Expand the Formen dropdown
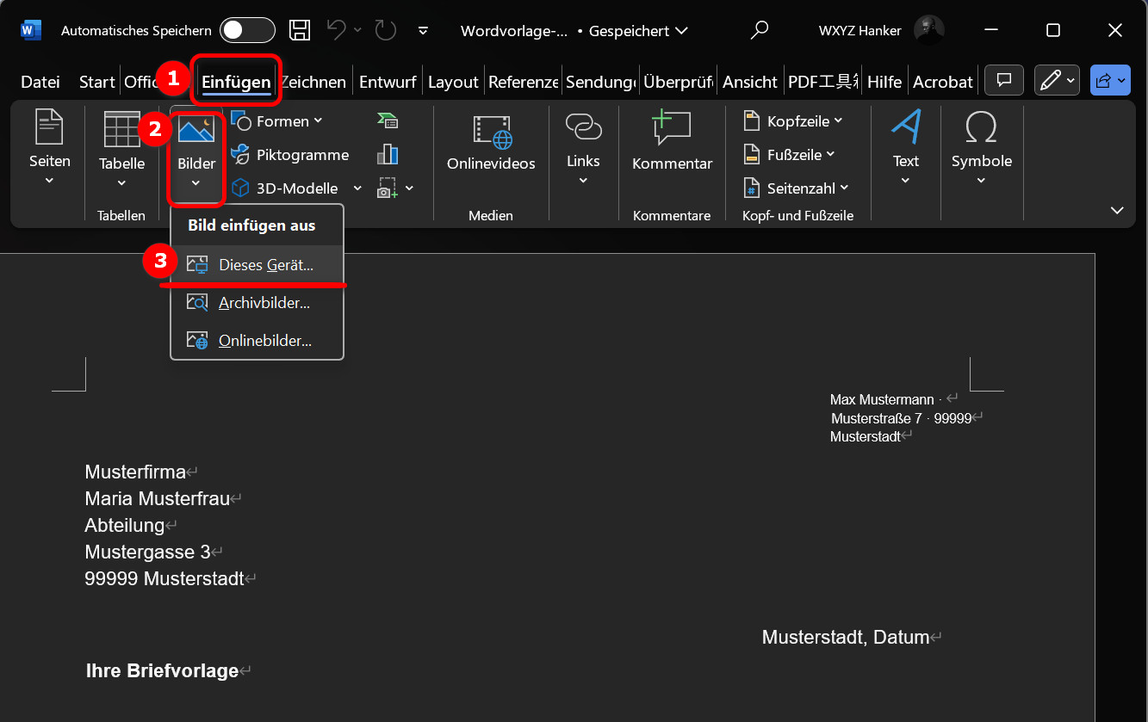The width and height of the screenshot is (1148, 722). point(318,120)
